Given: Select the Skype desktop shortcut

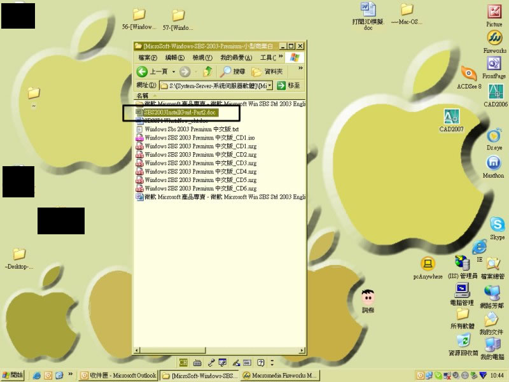Looking at the screenshot, I should (498, 229).
